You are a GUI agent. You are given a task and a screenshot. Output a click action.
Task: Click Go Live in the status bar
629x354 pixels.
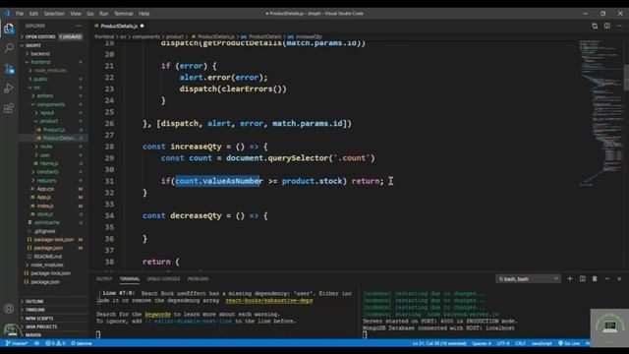tap(569, 343)
